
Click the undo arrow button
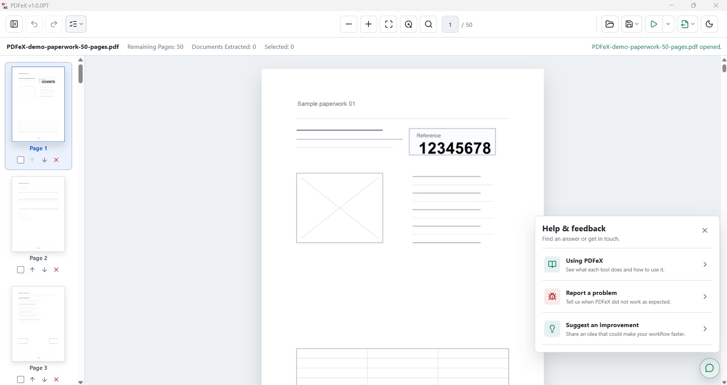[x=34, y=24]
